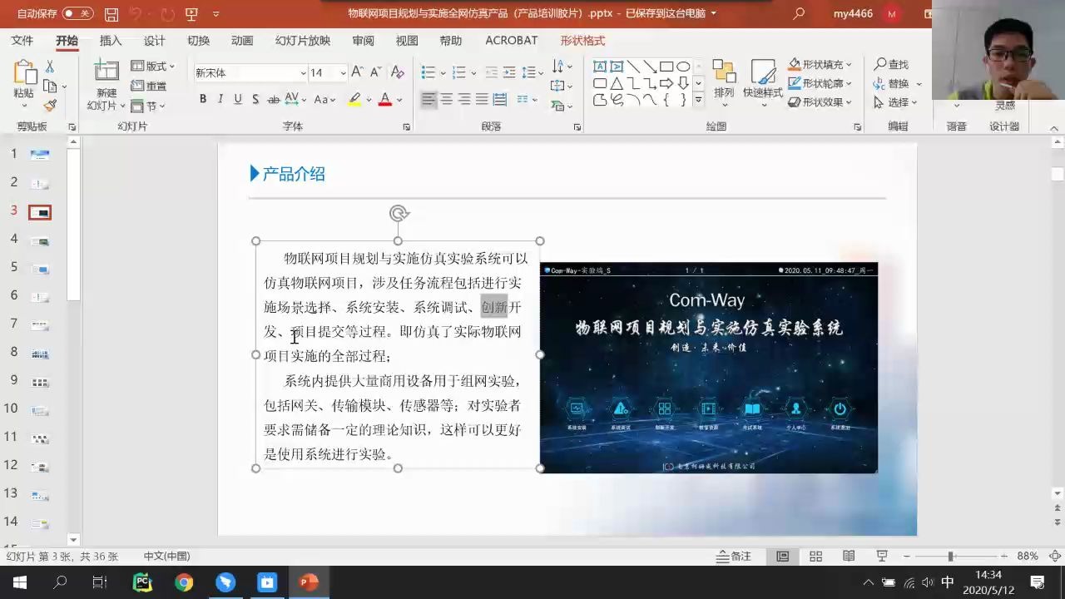Select the Triangle shape in the gallery
Image resolution: width=1065 pixels, height=599 pixels.
click(617, 83)
